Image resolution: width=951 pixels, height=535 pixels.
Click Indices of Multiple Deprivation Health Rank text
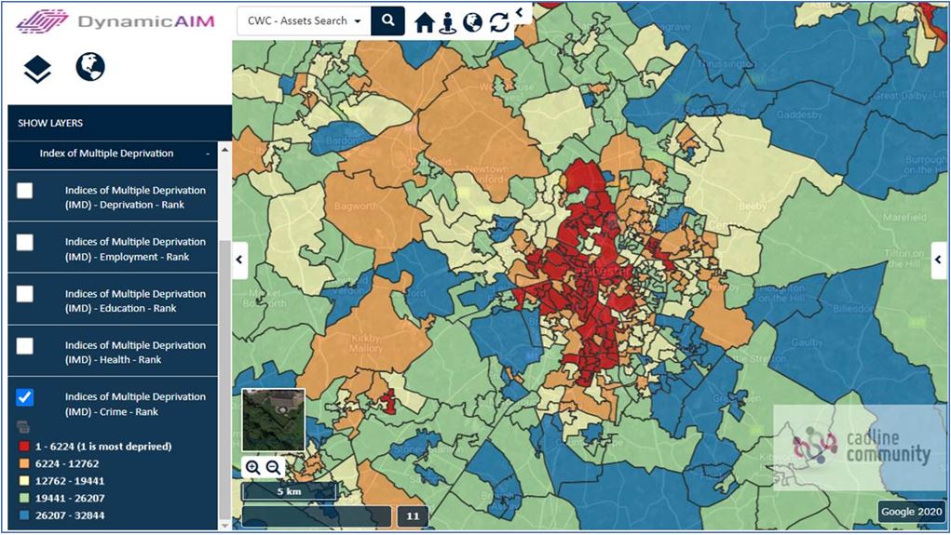click(135, 353)
